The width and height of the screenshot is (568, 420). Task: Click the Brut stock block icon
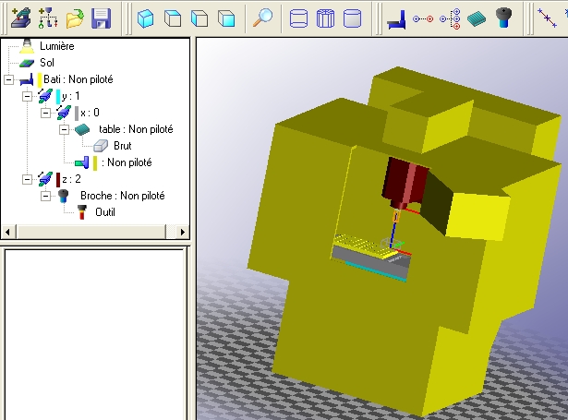(x=101, y=146)
